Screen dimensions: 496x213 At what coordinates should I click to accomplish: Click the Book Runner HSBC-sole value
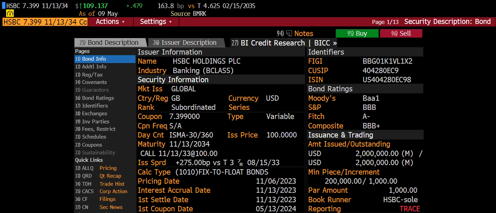pos(401,200)
